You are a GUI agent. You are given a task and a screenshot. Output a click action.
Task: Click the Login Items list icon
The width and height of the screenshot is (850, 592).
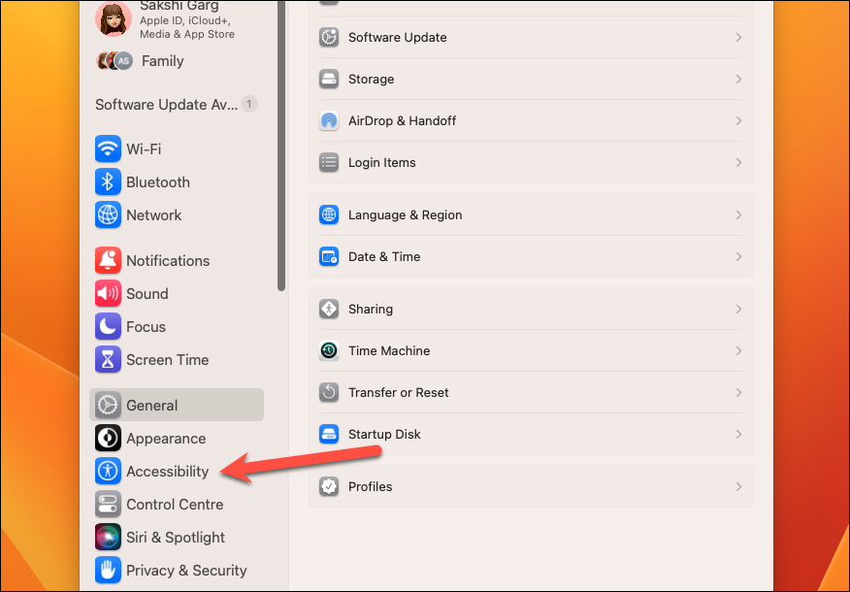click(x=329, y=163)
